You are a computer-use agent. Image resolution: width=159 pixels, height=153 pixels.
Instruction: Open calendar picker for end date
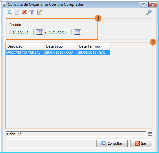click(78, 32)
